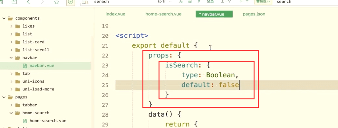Collapse the components folder chevron
The image size is (338, 128).
pyautogui.click(x=4, y=18)
